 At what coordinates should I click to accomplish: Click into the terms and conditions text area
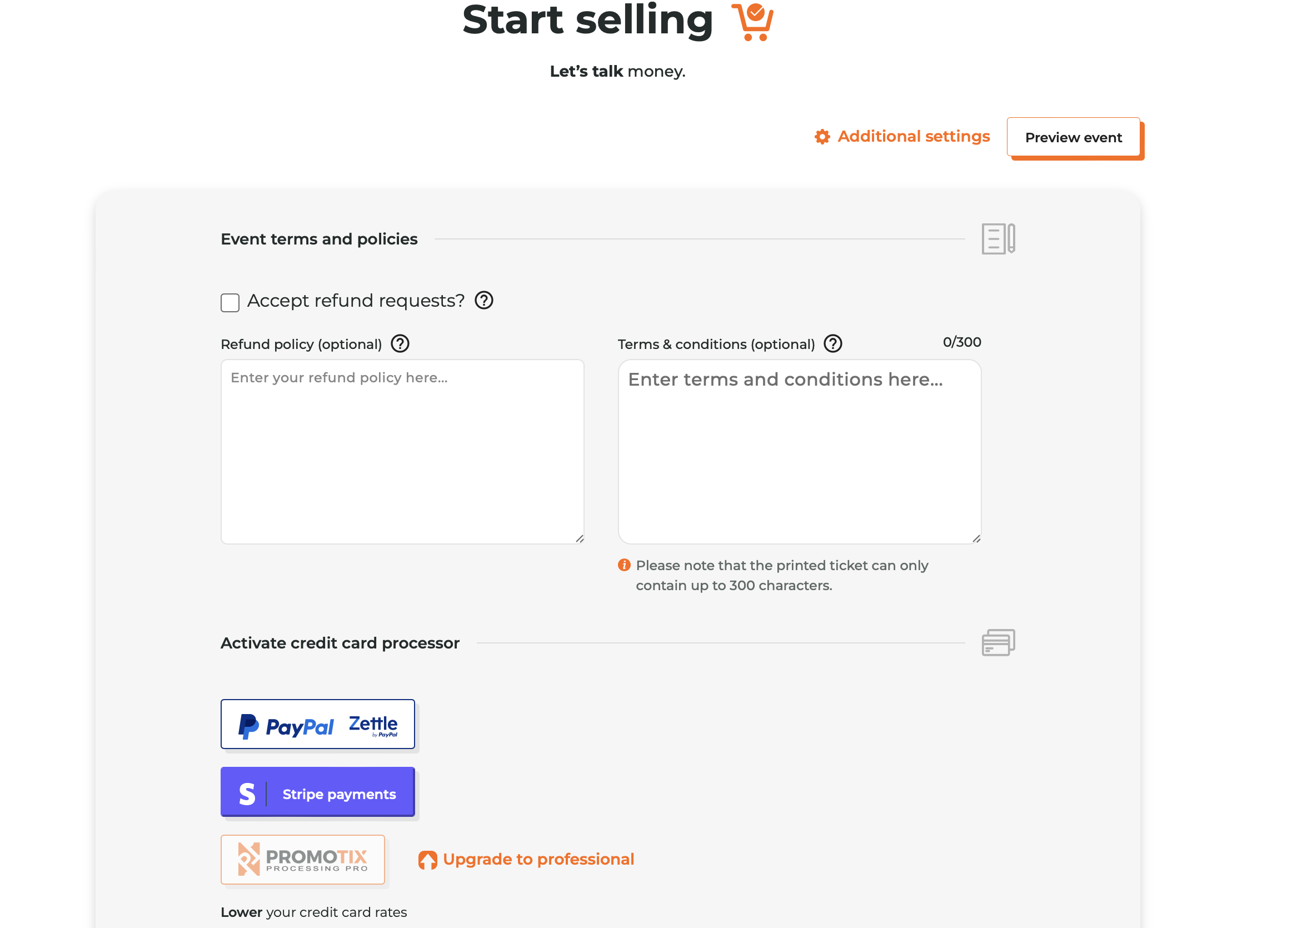pyautogui.click(x=799, y=451)
